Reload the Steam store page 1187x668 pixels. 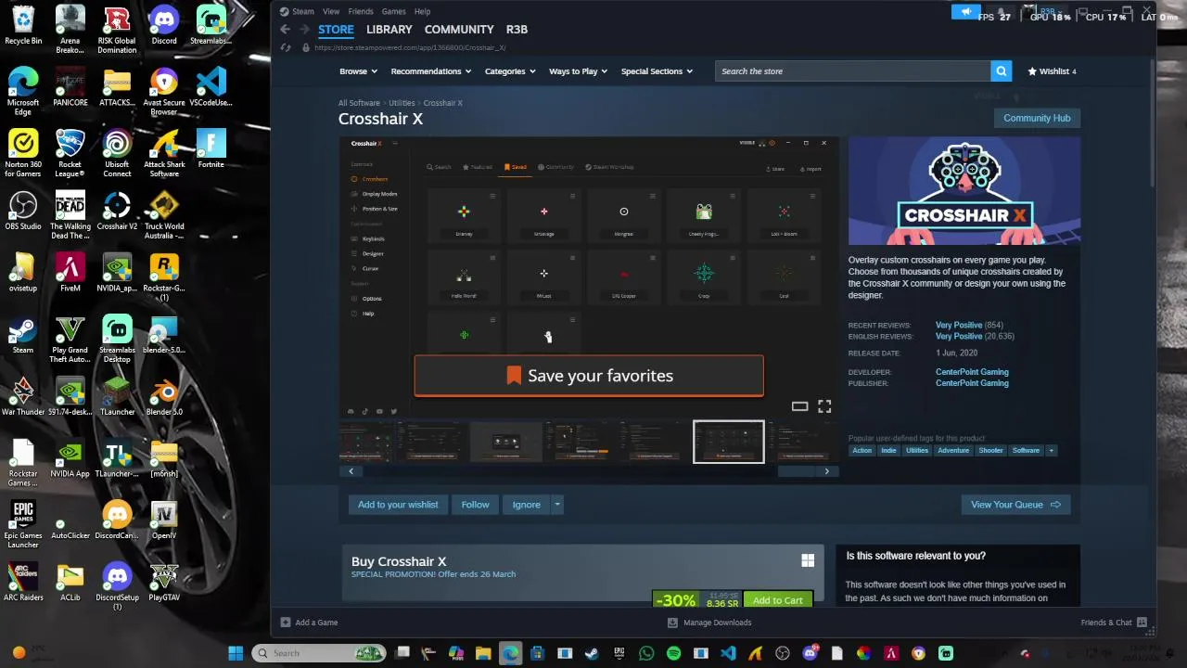(286, 47)
